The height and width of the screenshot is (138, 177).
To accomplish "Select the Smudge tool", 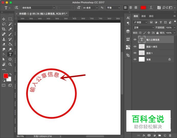I will [4, 49].
